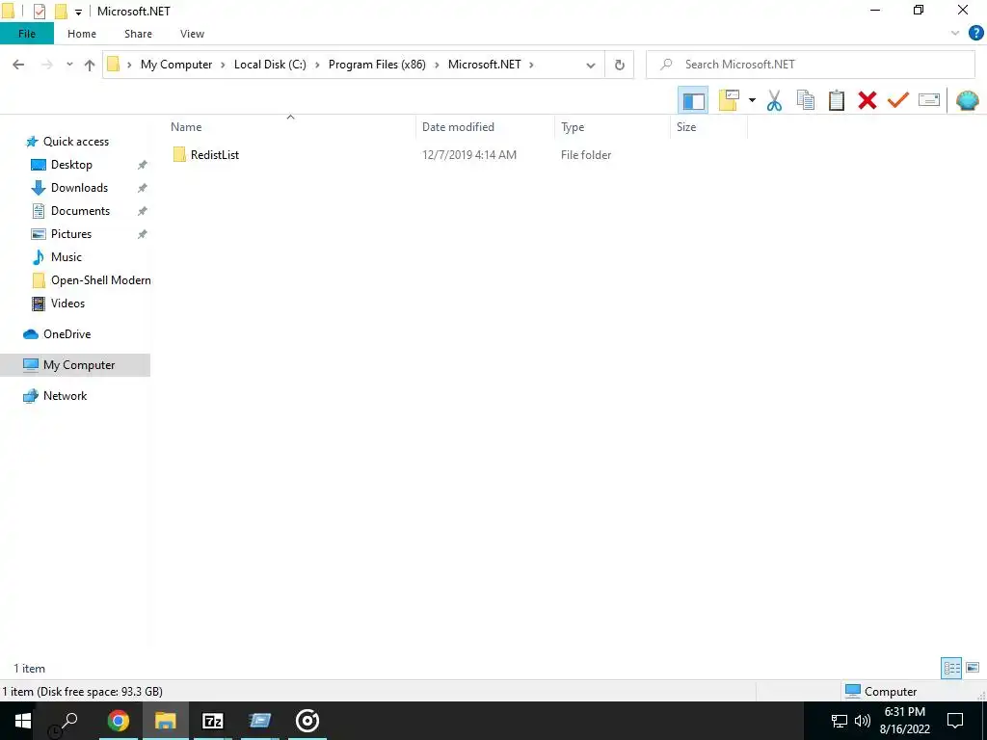This screenshot has width=987, height=740.
Task: Click the Cut scissors icon
Action: [774, 100]
